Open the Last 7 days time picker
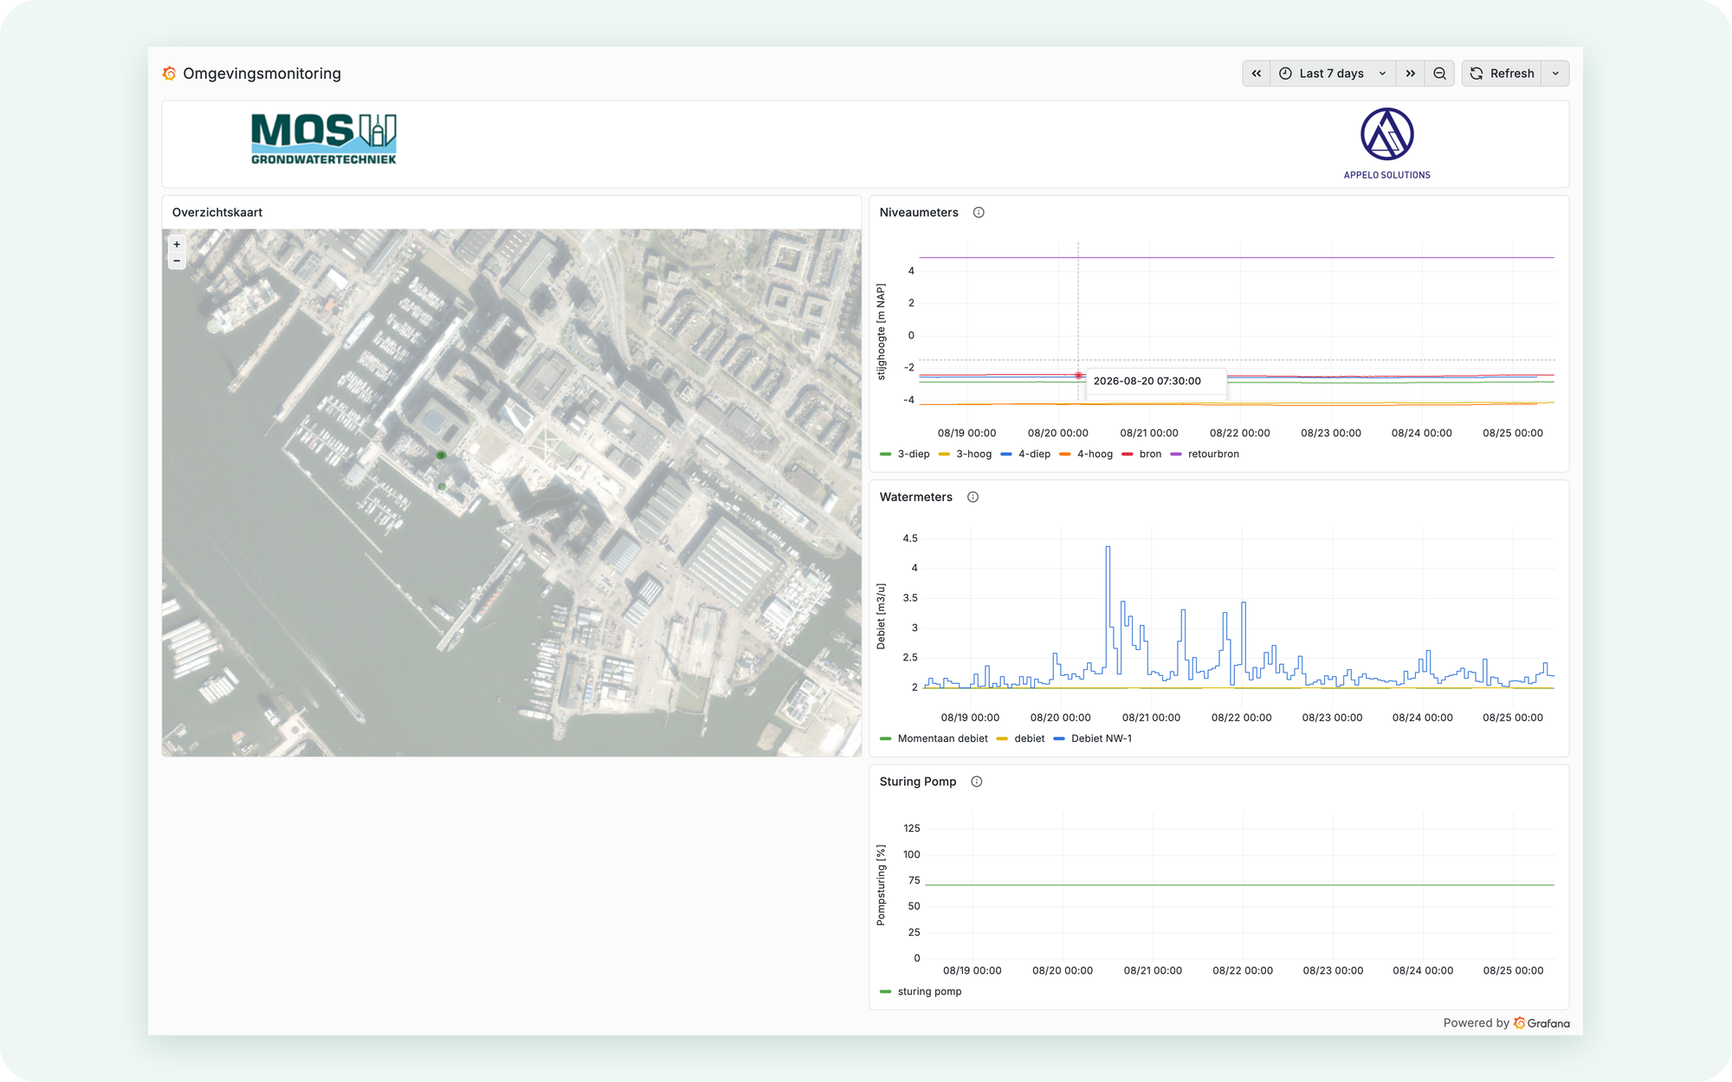 coord(1333,74)
